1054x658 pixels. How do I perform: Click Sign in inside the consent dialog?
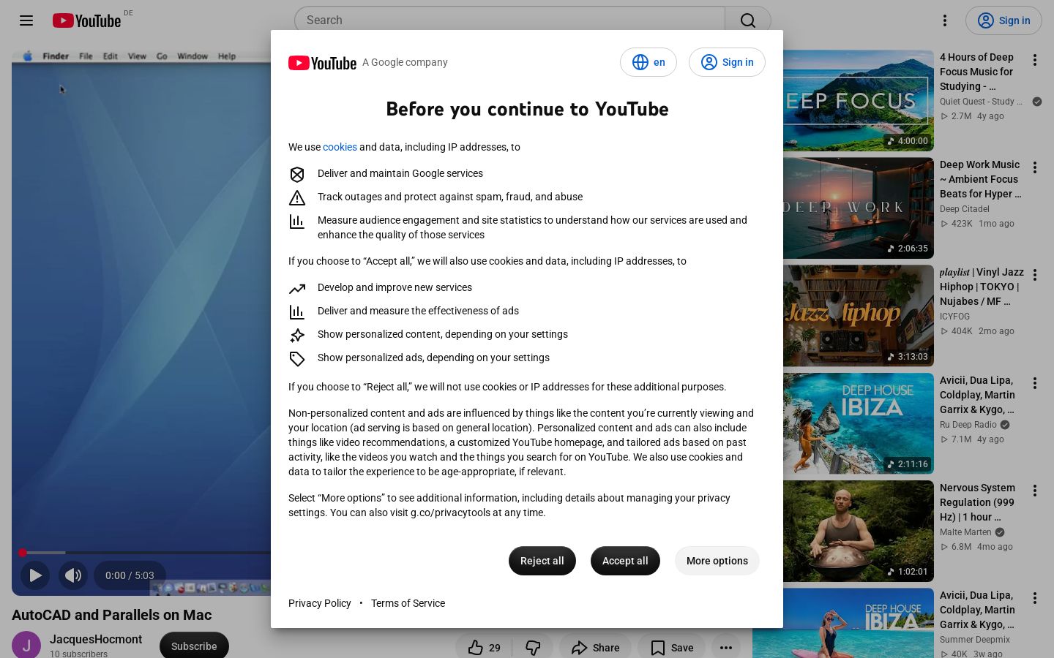tap(727, 62)
